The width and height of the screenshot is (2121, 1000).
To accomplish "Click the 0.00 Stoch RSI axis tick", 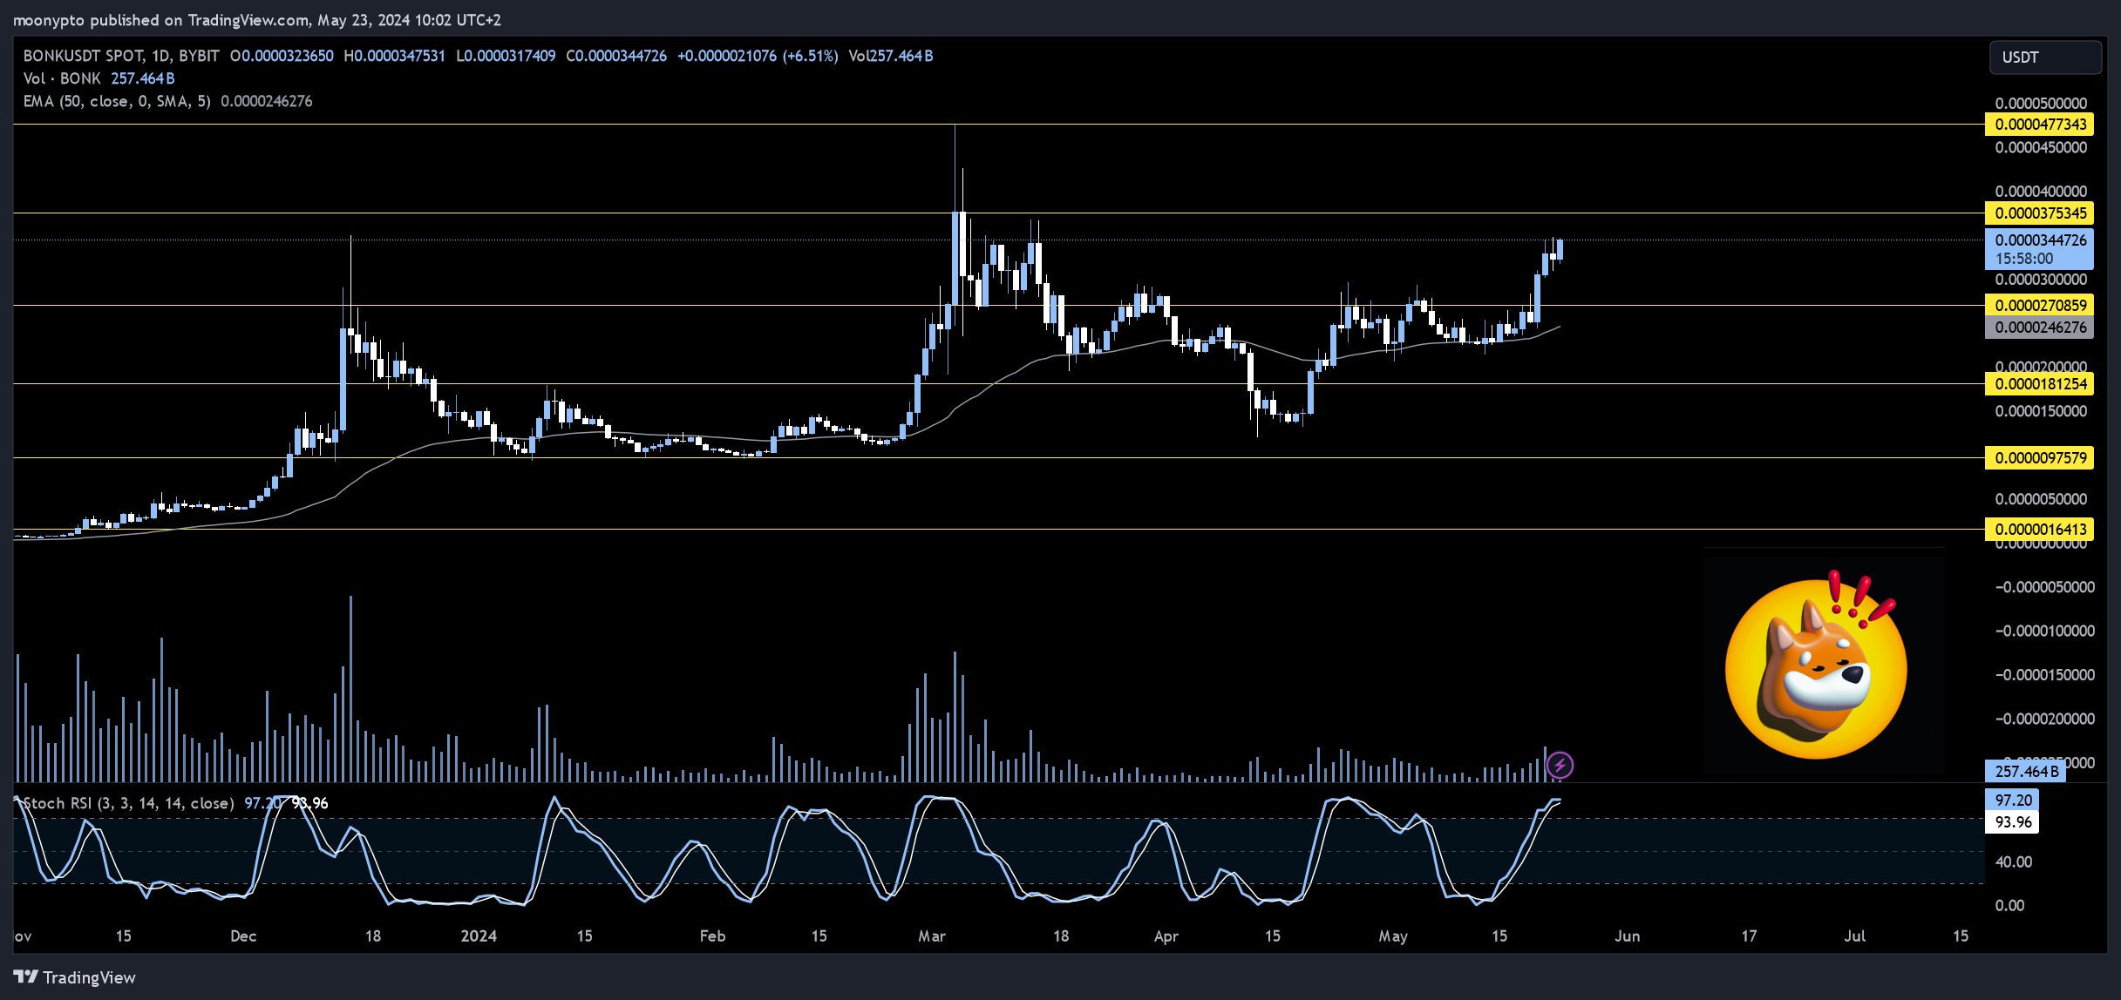I will [x=2009, y=906].
